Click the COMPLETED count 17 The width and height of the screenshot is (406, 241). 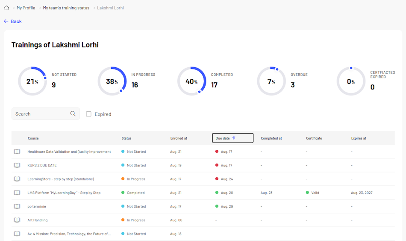click(x=214, y=85)
